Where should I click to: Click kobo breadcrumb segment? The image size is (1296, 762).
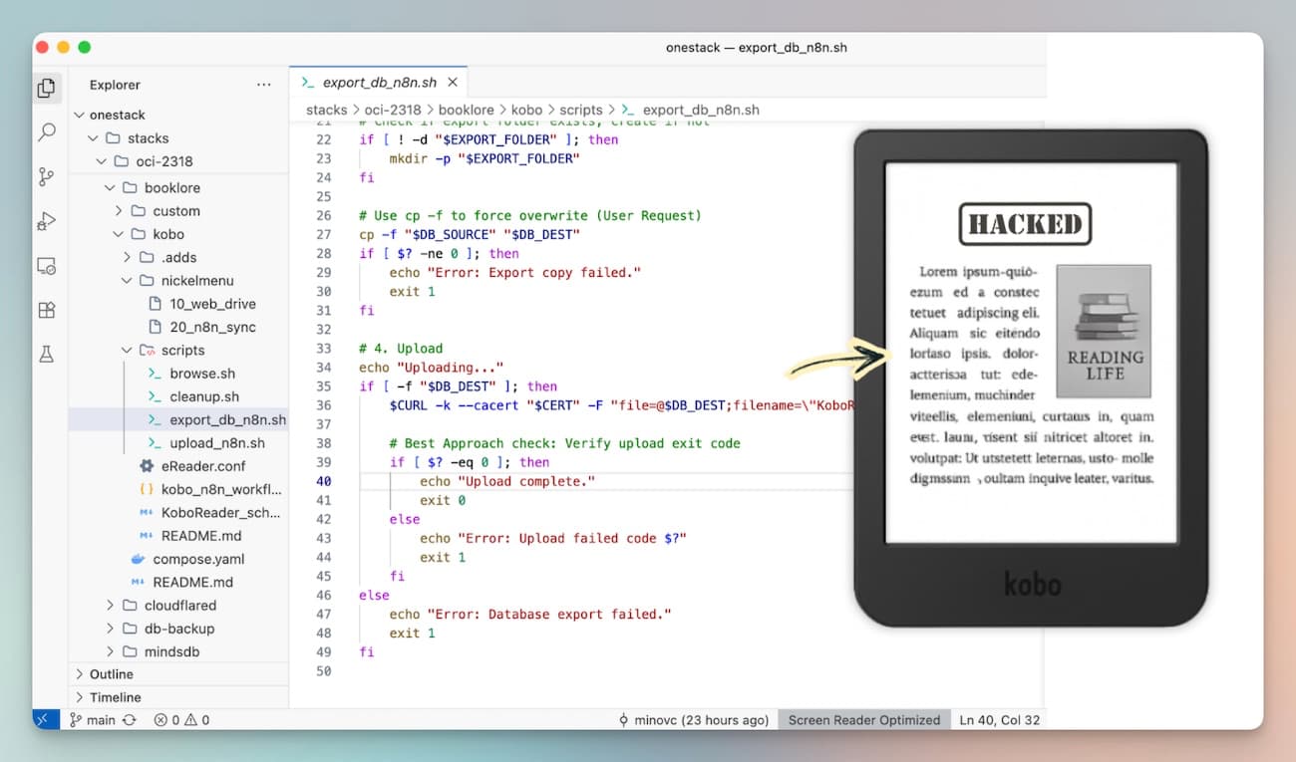[x=528, y=111]
